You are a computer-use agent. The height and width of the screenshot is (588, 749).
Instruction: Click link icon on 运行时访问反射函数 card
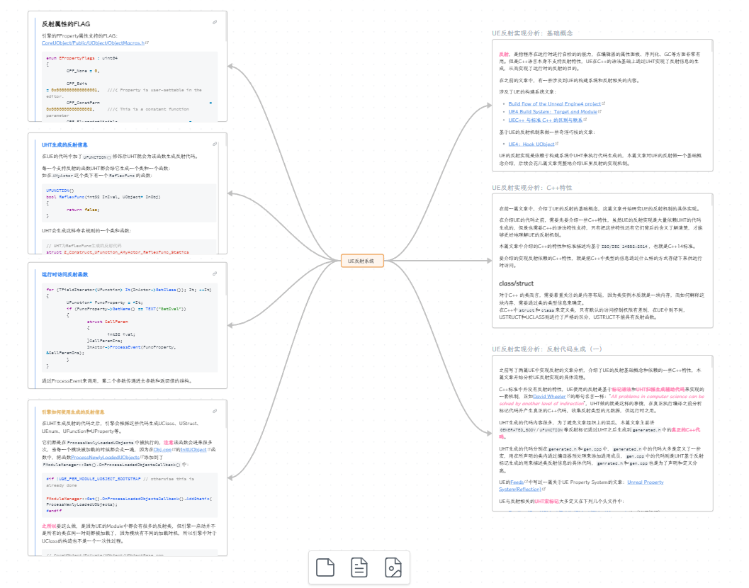[x=214, y=275]
